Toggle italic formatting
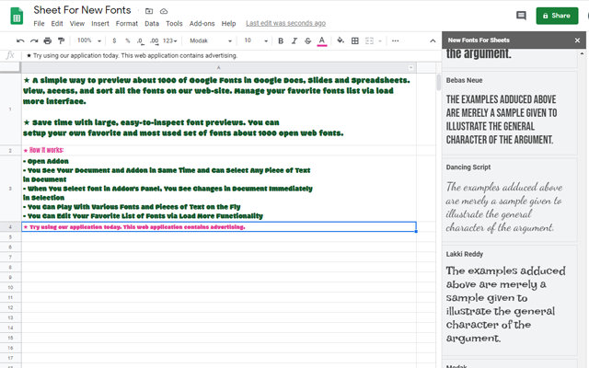The height and width of the screenshot is (368, 589). point(294,40)
